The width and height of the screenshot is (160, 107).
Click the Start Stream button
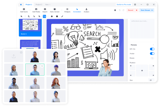147,10
